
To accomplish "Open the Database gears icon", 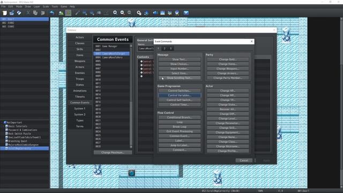I will tap(139, 13).
